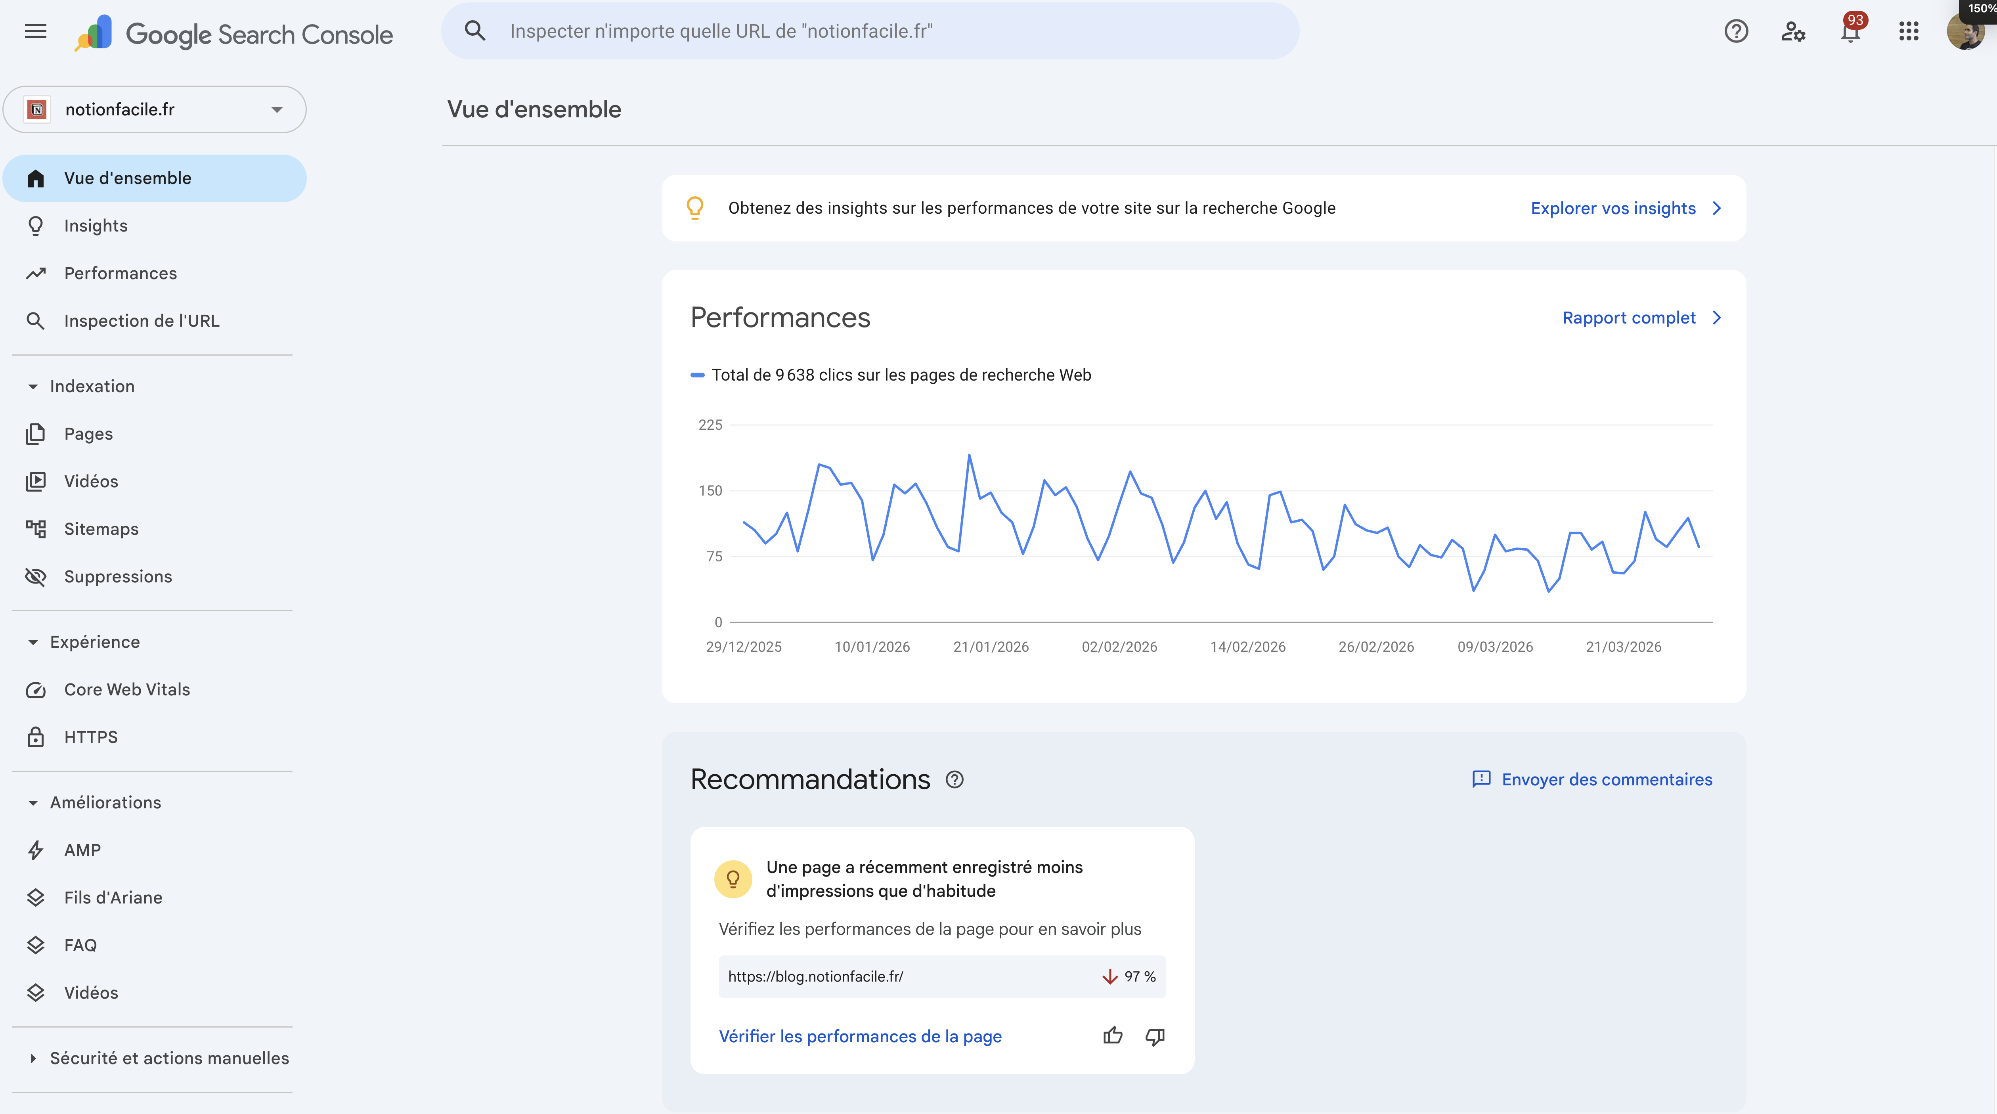
Task: Click the Sitemaps icon in sidebar
Action: click(x=36, y=529)
